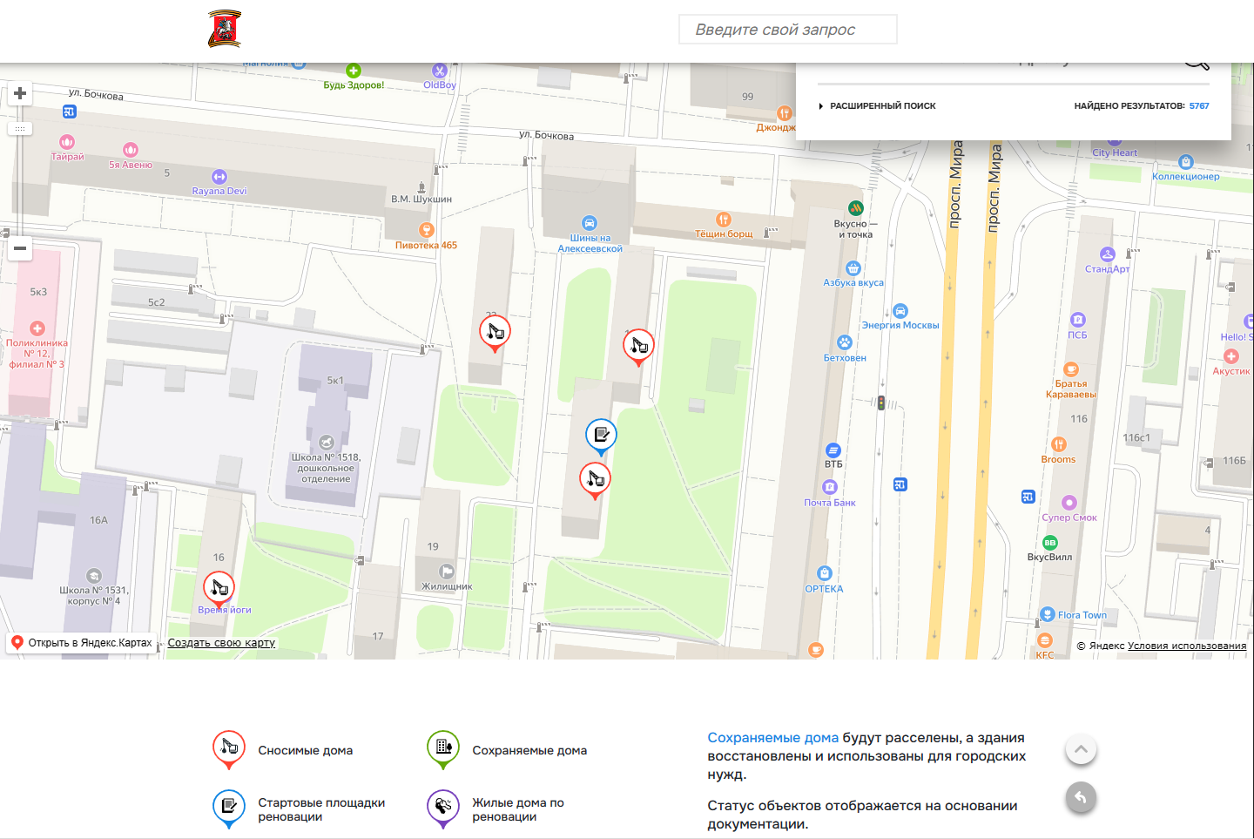Select demolition marker on building 22
The height and width of the screenshot is (839, 1254).
495,332
